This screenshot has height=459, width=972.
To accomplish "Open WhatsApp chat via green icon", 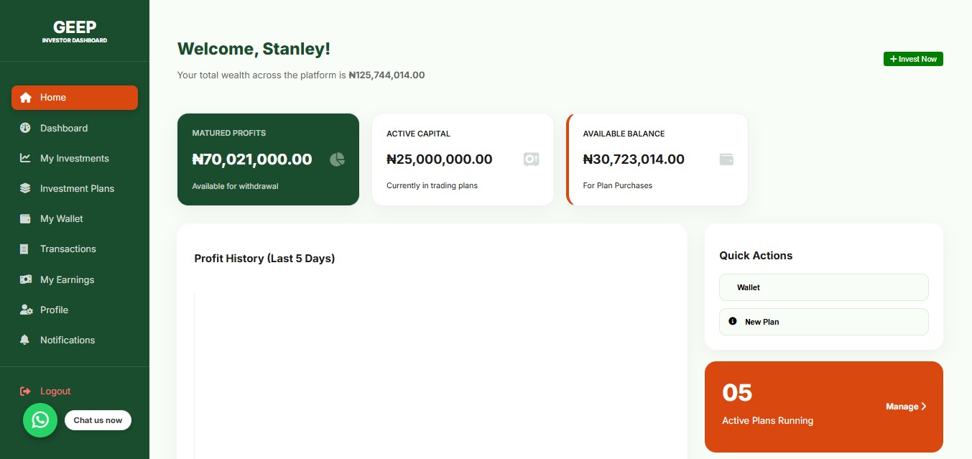I will pyautogui.click(x=40, y=420).
